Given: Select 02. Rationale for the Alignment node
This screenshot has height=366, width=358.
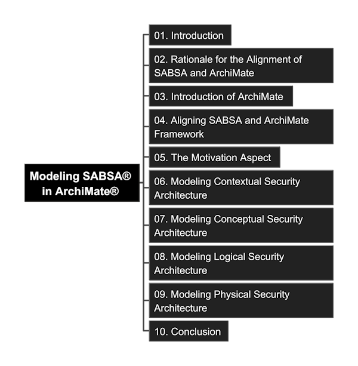Looking at the screenshot, I should (241, 66).
